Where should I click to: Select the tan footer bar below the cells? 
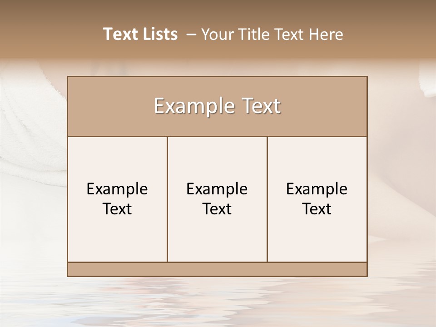[x=217, y=269]
